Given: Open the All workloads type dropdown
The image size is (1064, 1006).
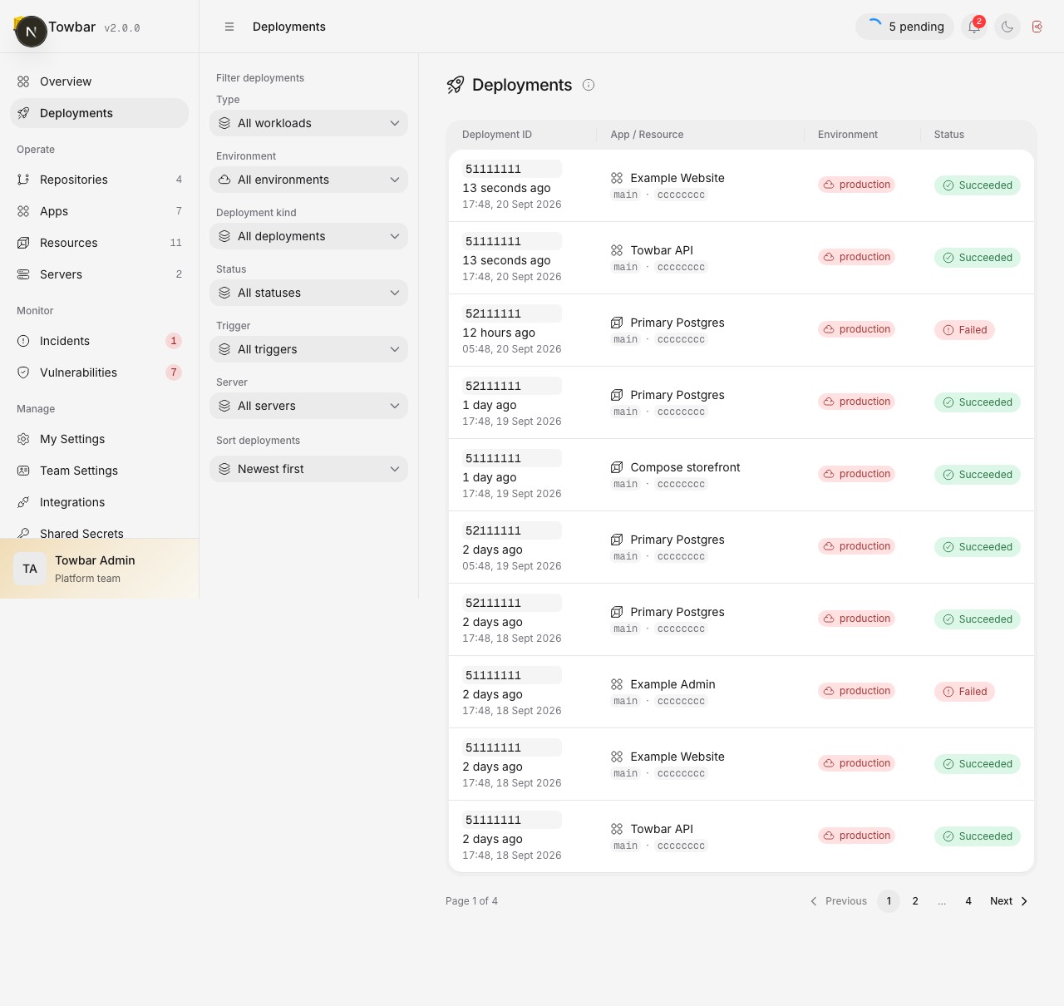Looking at the screenshot, I should tap(308, 123).
